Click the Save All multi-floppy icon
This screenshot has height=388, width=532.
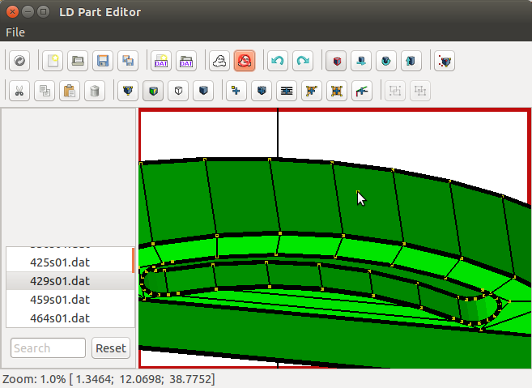[x=127, y=61]
